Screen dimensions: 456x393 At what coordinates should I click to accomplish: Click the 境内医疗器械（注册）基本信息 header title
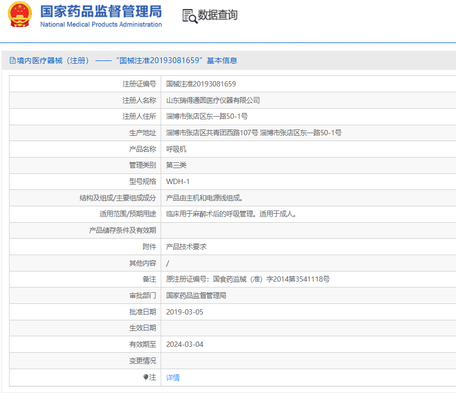tap(127, 60)
